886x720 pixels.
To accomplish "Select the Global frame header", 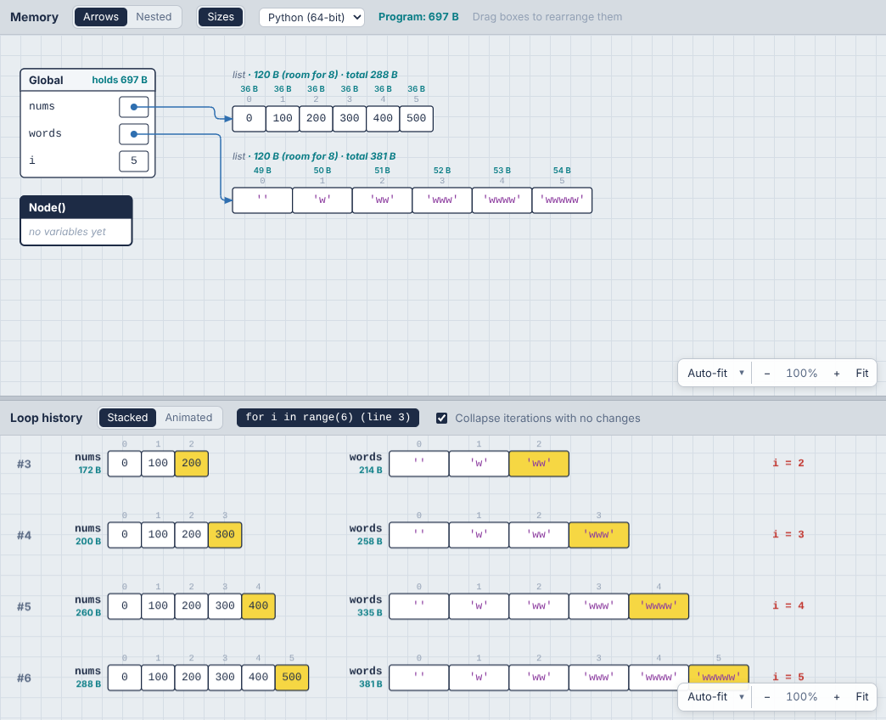I will pos(87,81).
